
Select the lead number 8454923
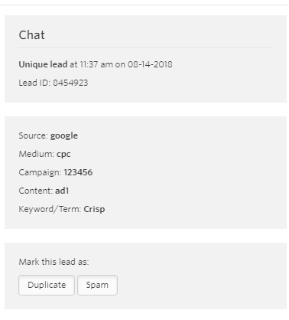click(70, 83)
